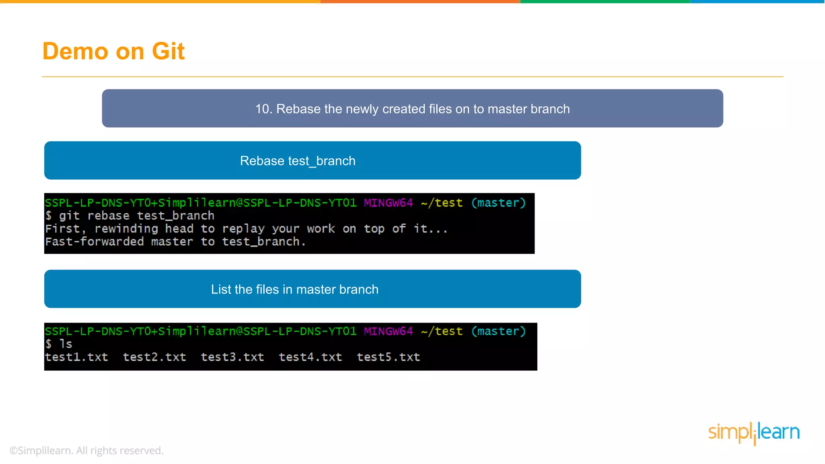Click the 'Demo on Git' slide title
This screenshot has width=825, height=464.
pyautogui.click(x=114, y=51)
